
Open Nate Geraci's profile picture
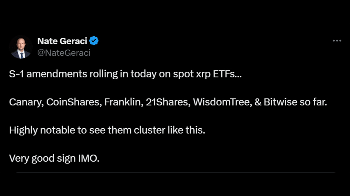tap(21, 47)
